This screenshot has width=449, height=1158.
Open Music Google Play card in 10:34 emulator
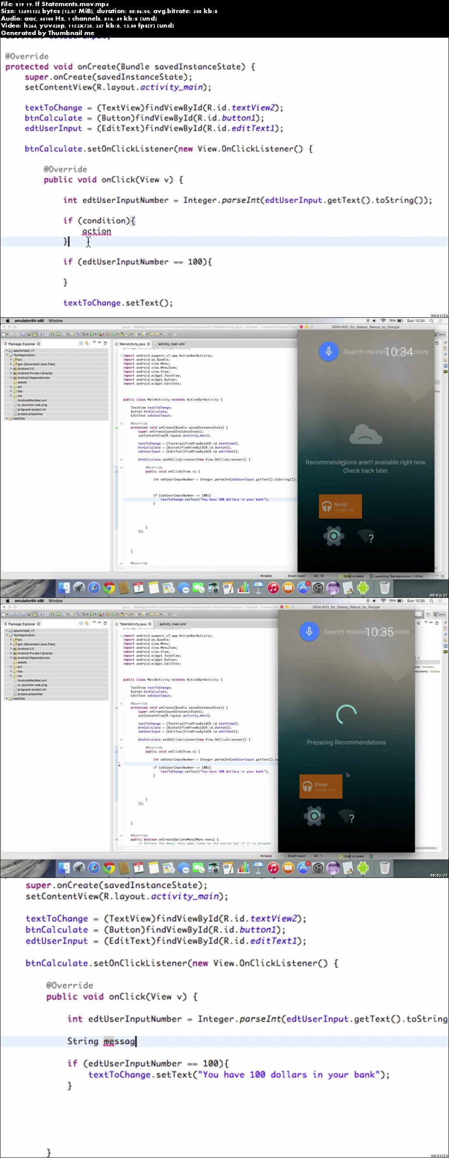pos(340,507)
